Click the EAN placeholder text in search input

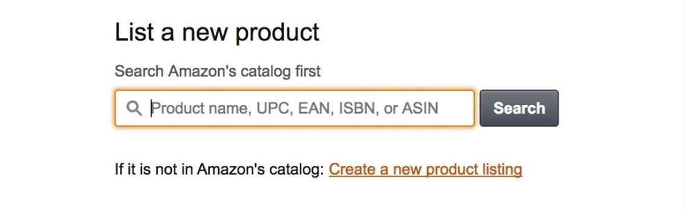(x=313, y=108)
